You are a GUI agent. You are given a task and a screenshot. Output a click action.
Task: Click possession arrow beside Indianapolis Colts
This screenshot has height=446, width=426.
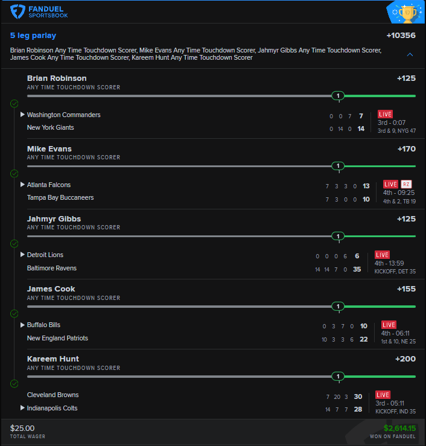[22, 407]
